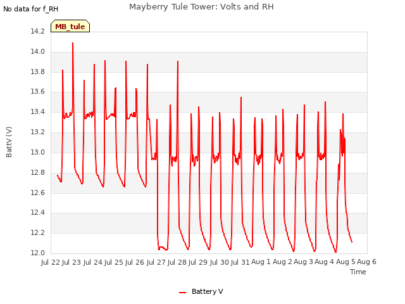Select the Jul 26 date tick label
This screenshot has height=304, width=405.
pyautogui.click(x=135, y=262)
